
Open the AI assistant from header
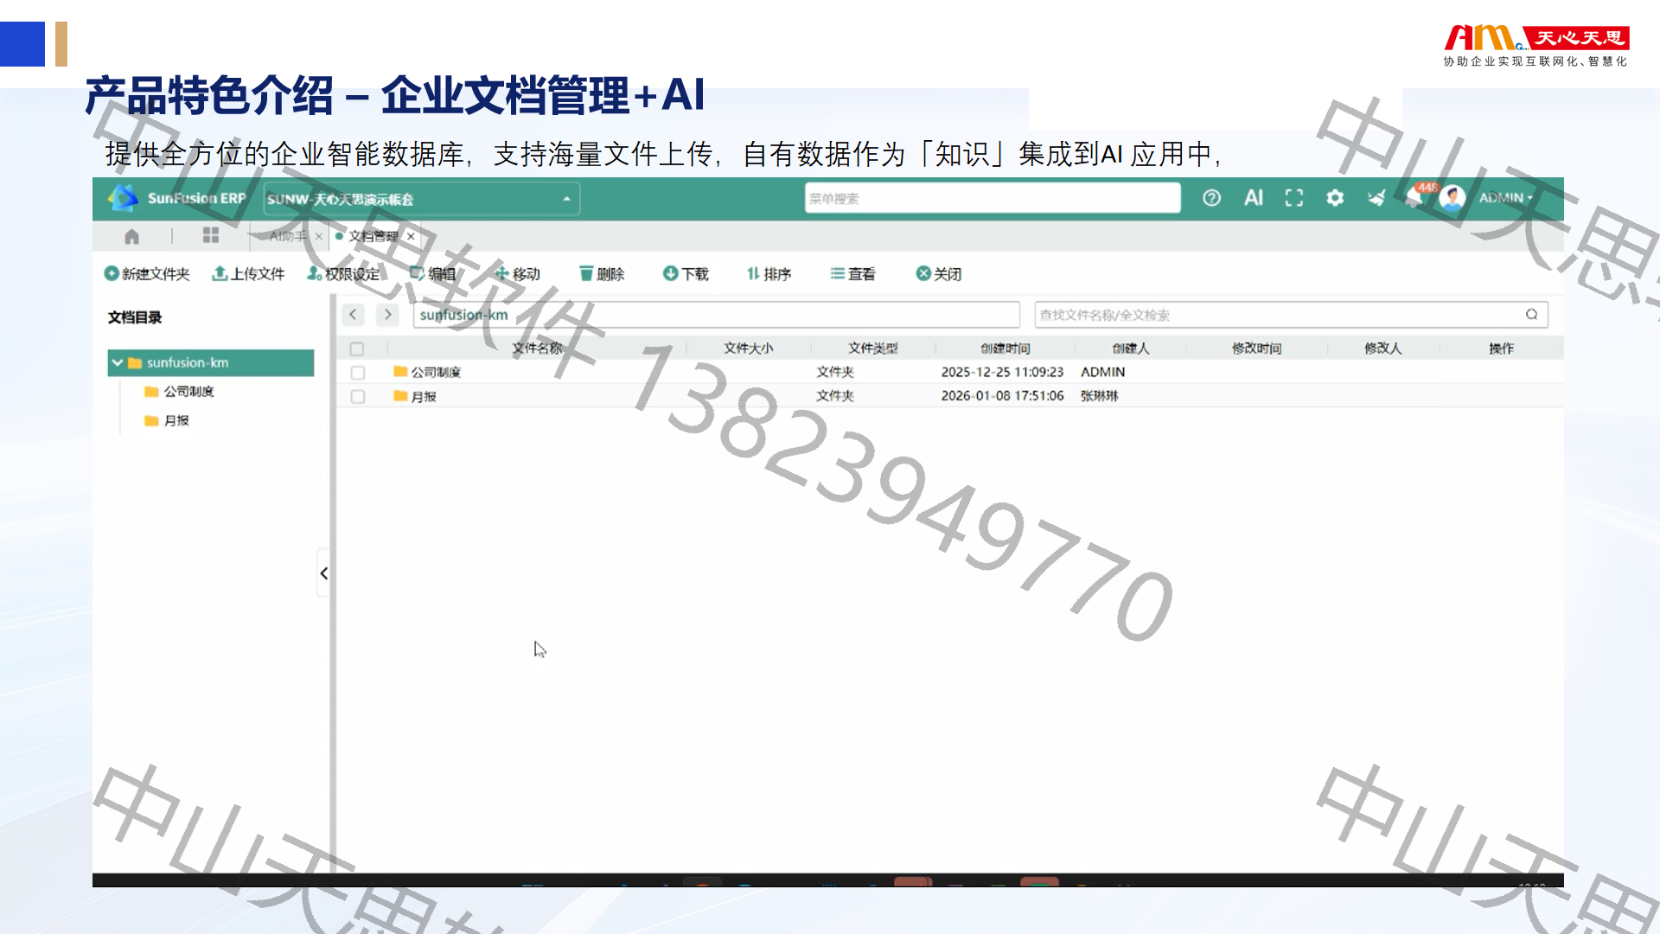(1253, 198)
